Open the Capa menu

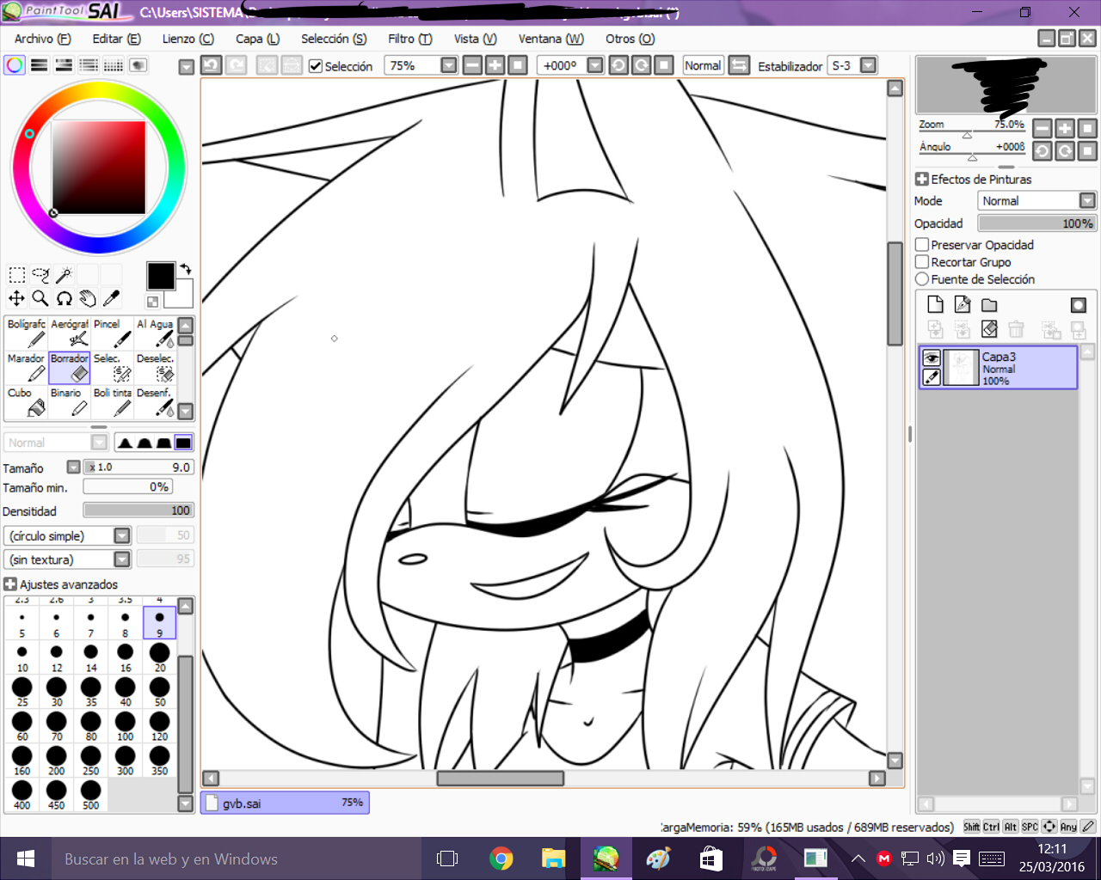click(x=258, y=39)
